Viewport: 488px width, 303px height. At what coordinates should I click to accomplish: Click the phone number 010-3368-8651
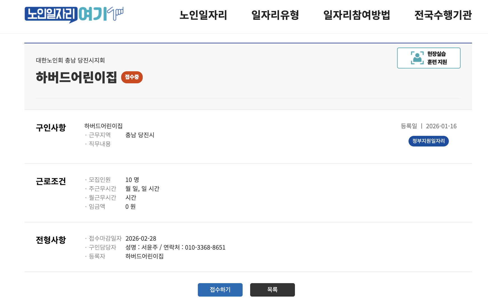tap(206, 247)
